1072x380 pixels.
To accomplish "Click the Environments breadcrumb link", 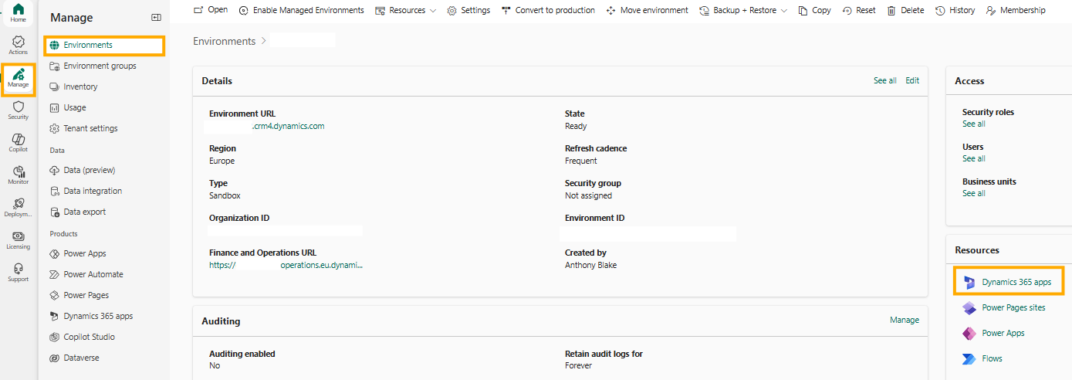I will coord(224,41).
